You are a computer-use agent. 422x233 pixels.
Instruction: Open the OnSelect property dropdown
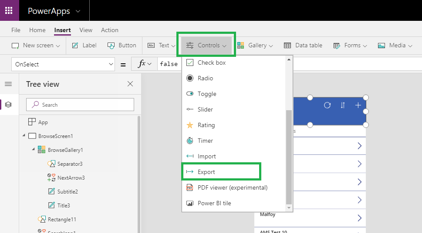[x=63, y=64]
